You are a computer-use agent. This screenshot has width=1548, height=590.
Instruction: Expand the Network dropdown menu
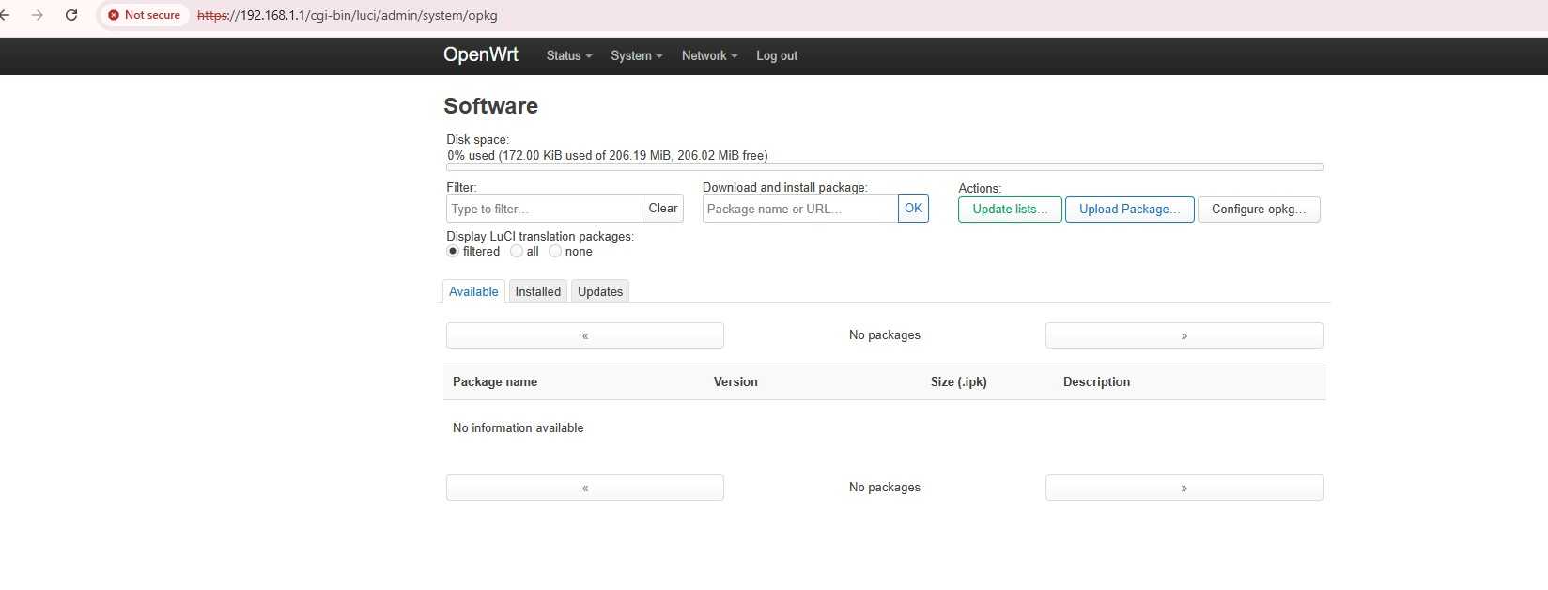(x=709, y=55)
